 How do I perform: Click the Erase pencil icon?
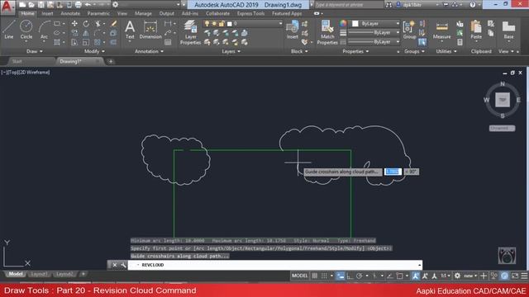[114, 24]
